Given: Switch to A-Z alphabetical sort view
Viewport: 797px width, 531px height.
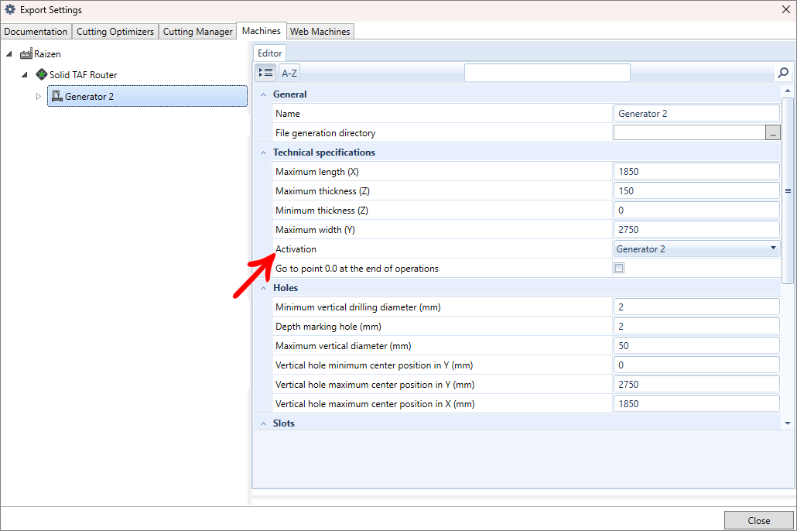Looking at the screenshot, I should (289, 73).
